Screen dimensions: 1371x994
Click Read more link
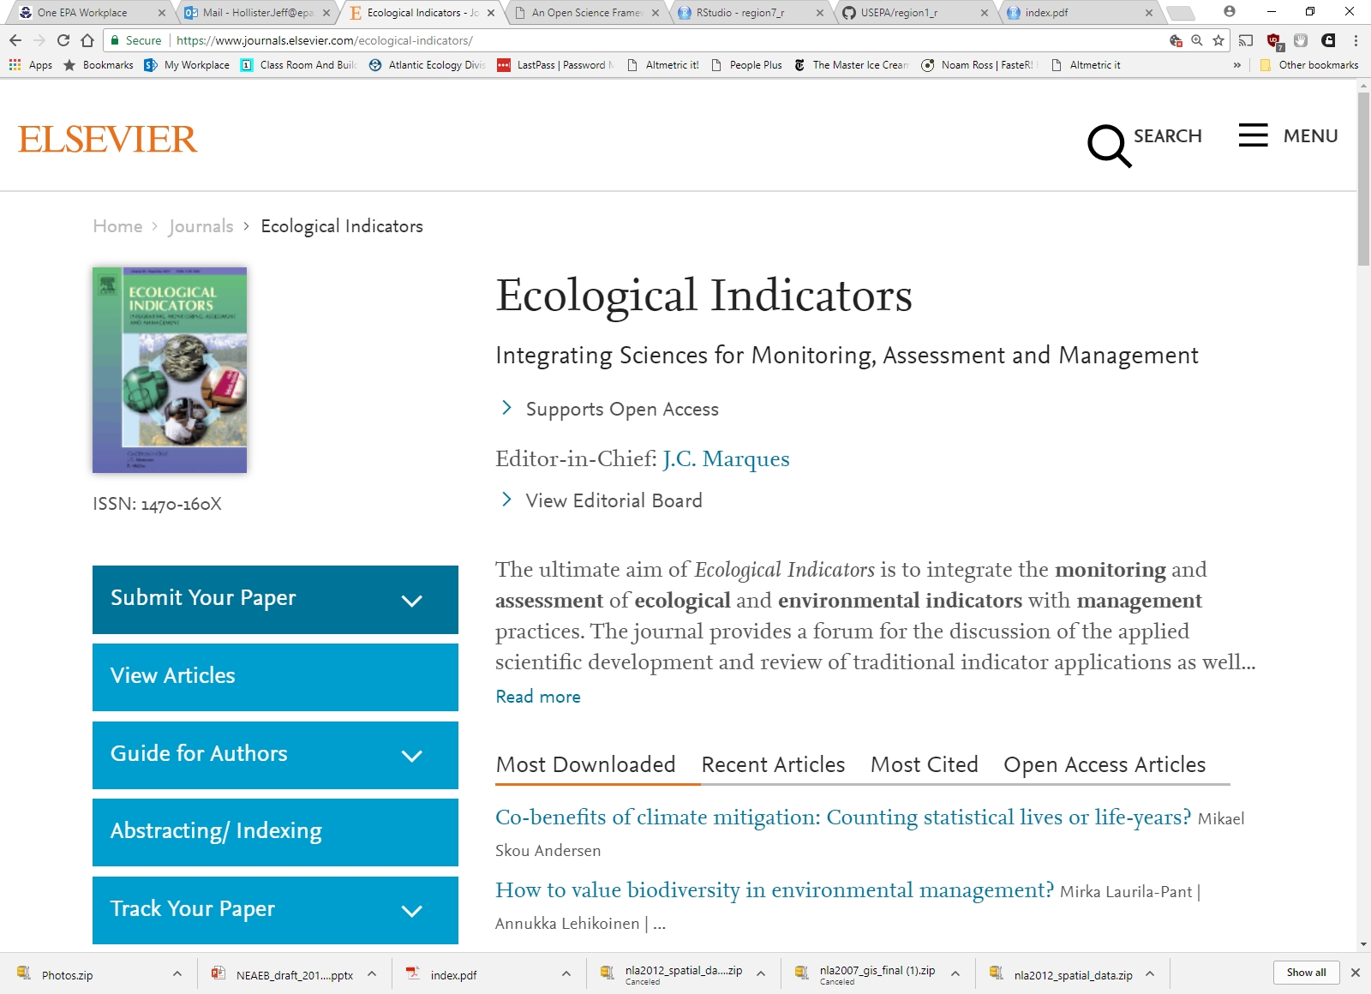pos(538,697)
